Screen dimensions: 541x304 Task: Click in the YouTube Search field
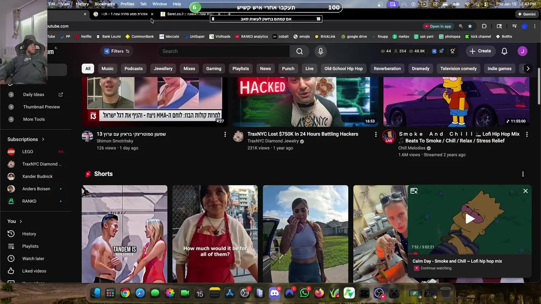point(224,51)
